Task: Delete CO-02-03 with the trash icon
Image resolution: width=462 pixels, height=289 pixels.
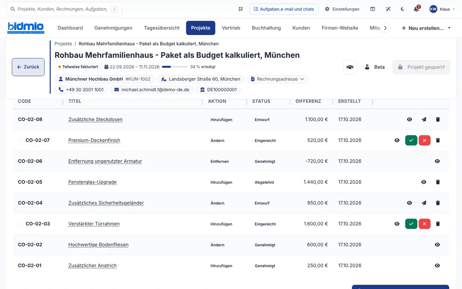Action: [x=438, y=224]
